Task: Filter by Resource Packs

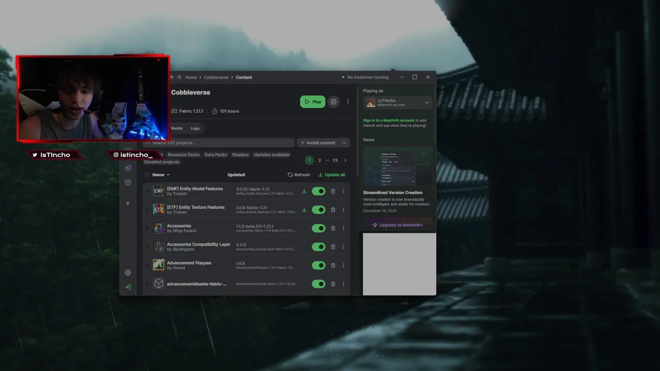Action: click(x=183, y=155)
